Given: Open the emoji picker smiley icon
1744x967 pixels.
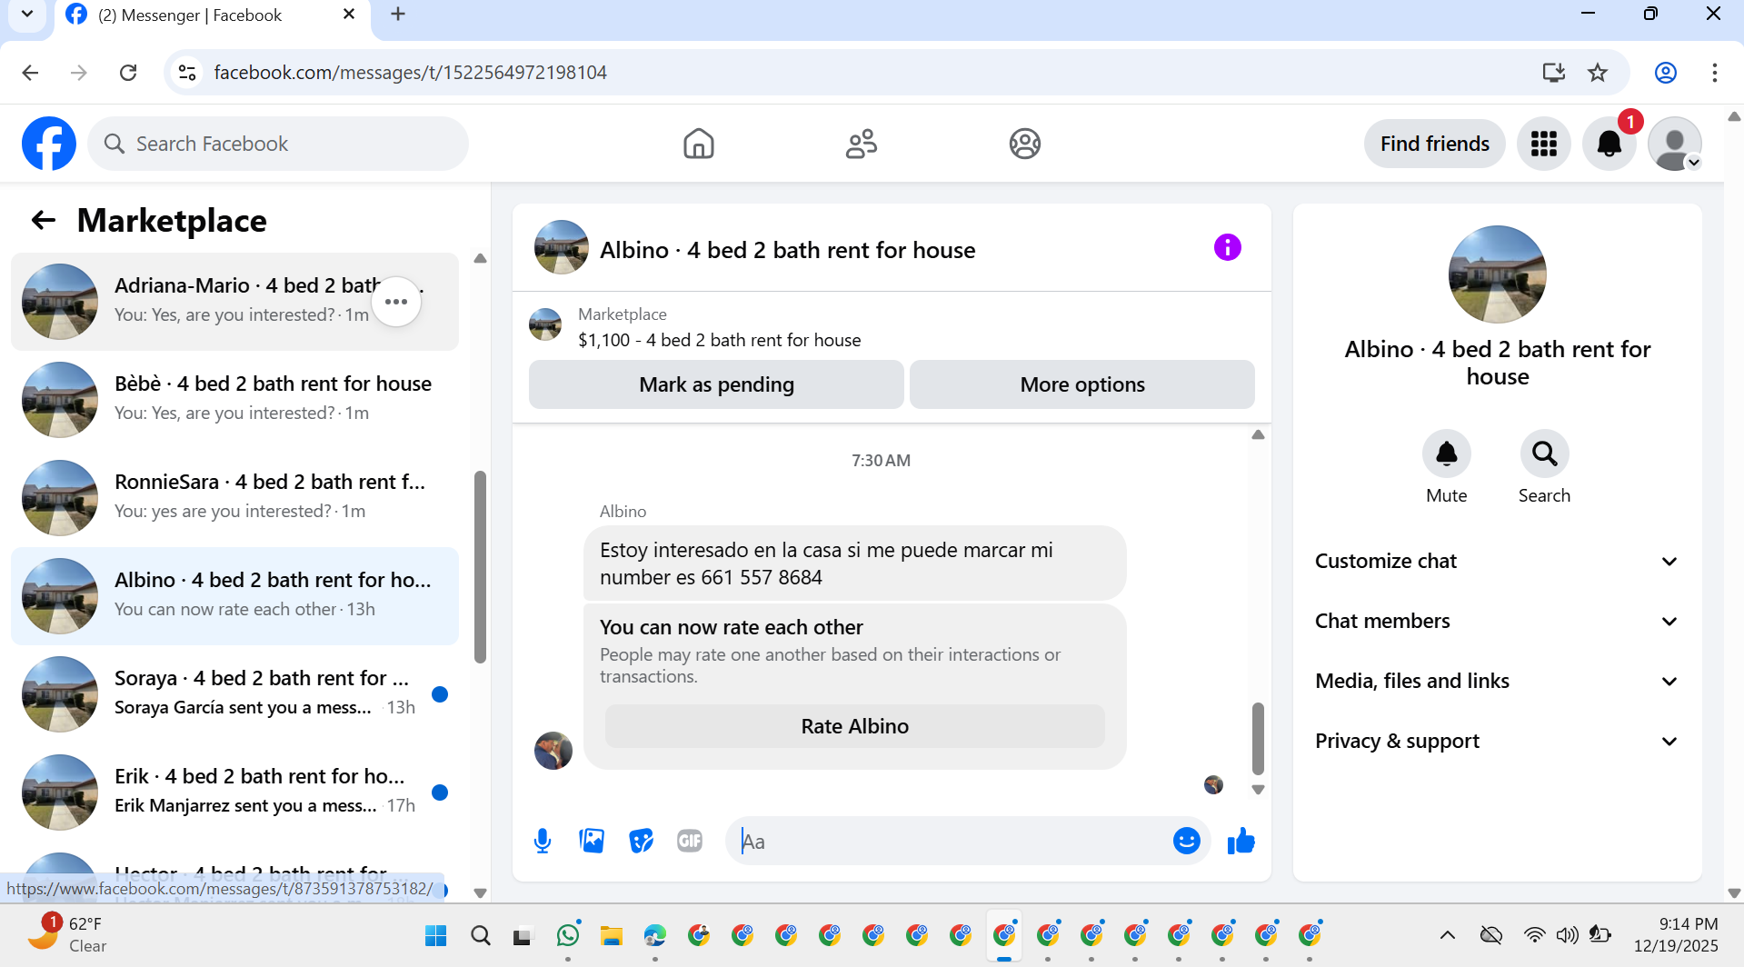Looking at the screenshot, I should point(1186,841).
